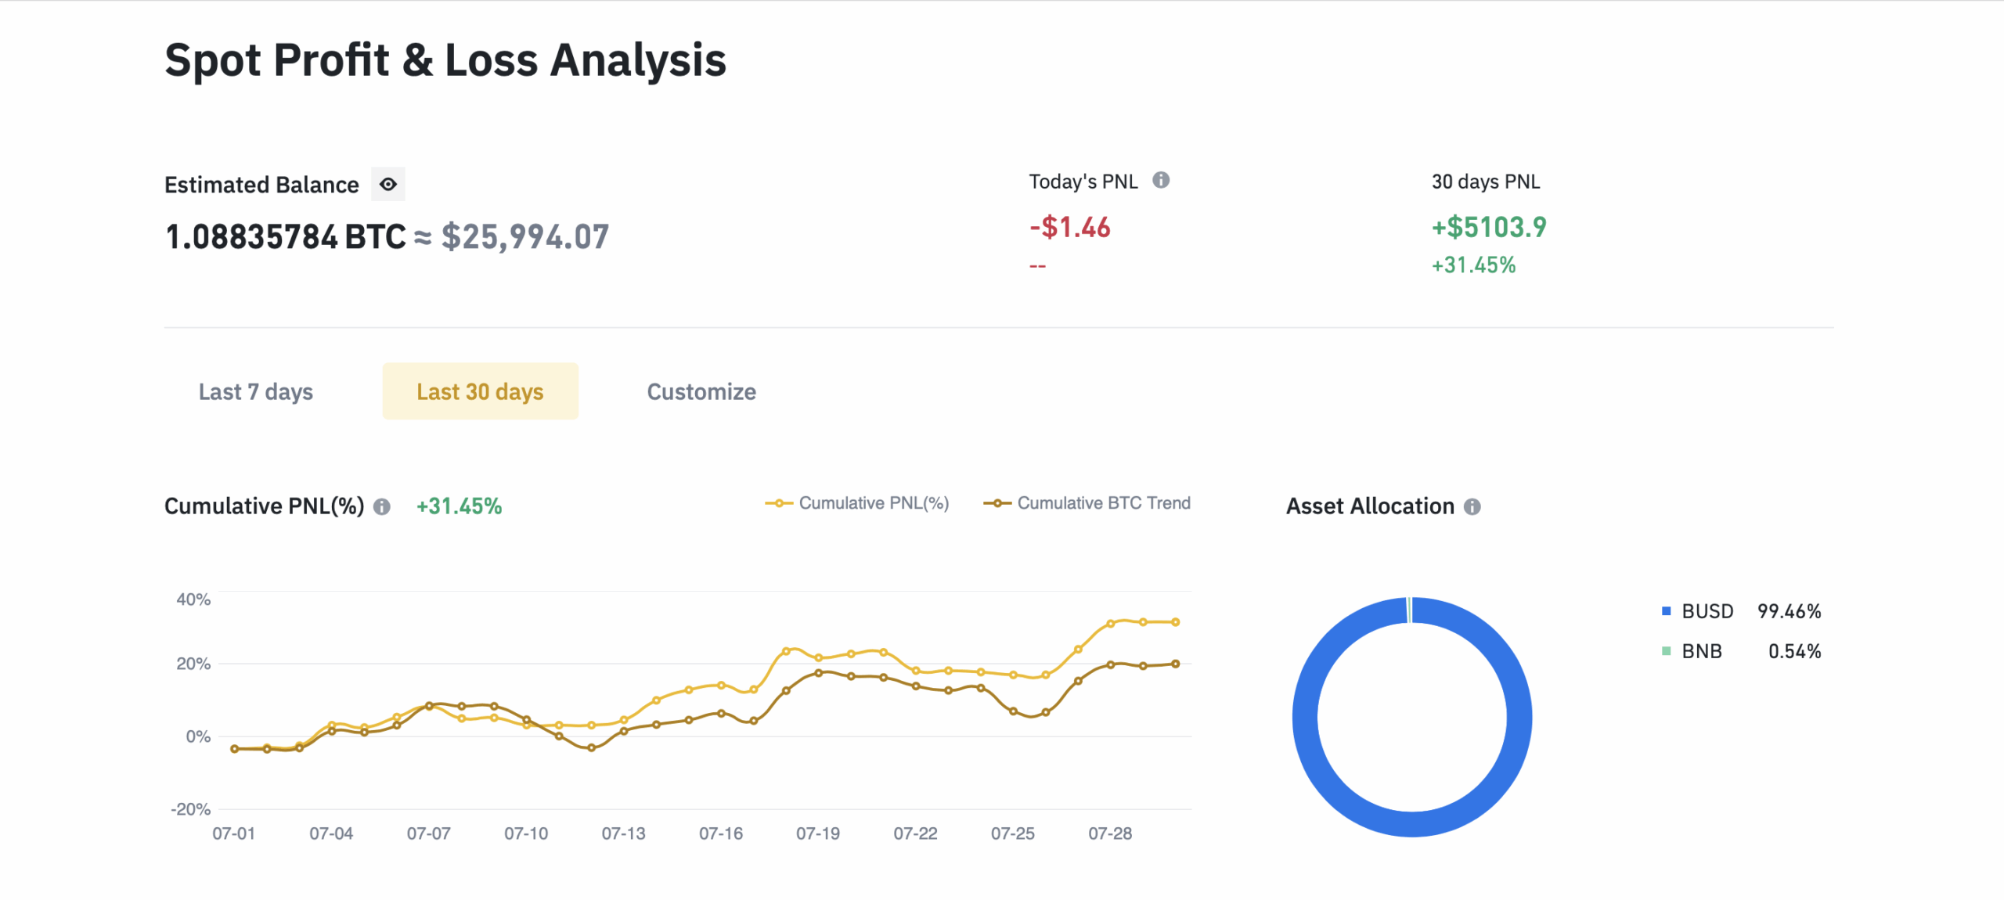The height and width of the screenshot is (900, 2004).
Task: Click the 07-19 label on chart axis
Action: click(817, 833)
